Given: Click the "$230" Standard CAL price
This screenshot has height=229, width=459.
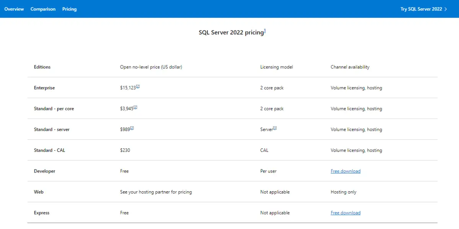Looking at the screenshot, I should 125,150.
